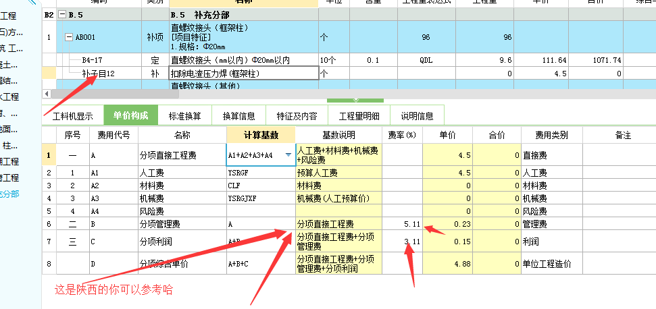The image size is (656, 309).
Task: Select the B2 row header
Action: pyautogui.click(x=49, y=15)
